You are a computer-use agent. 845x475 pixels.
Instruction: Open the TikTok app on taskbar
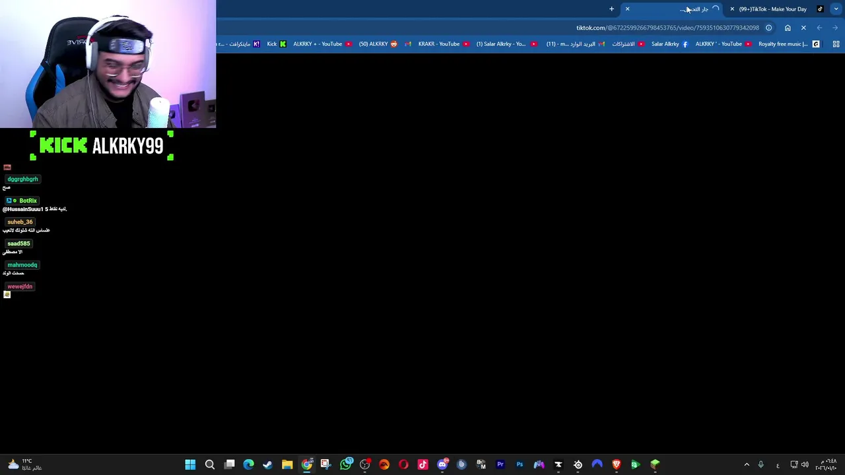[x=423, y=464]
